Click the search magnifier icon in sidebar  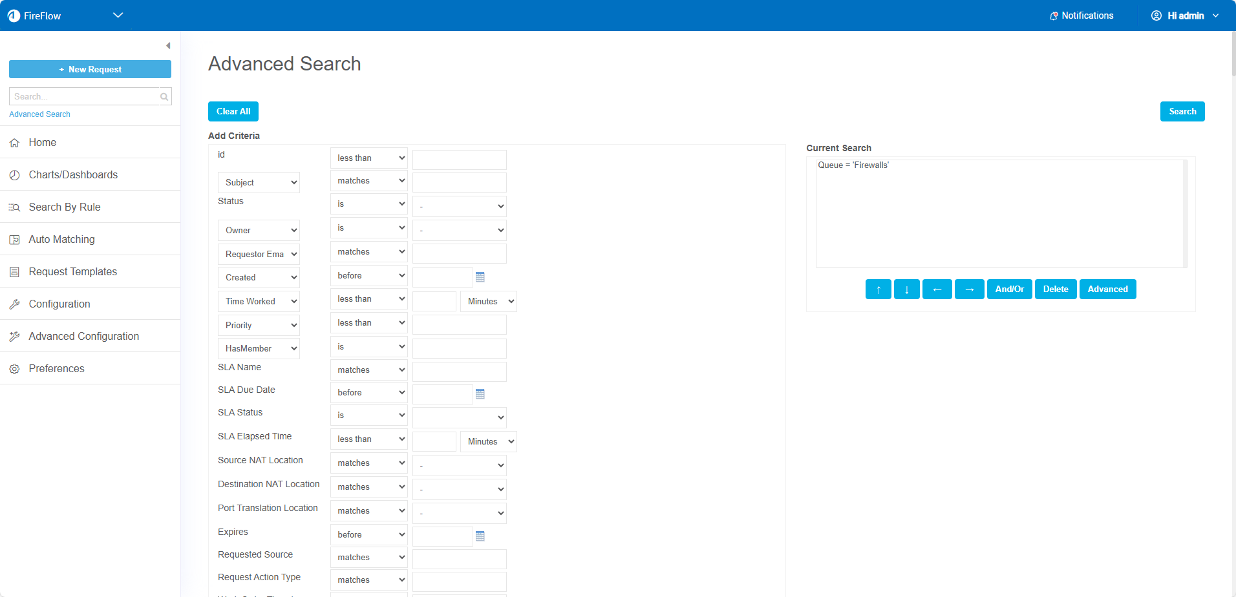coord(164,97)
